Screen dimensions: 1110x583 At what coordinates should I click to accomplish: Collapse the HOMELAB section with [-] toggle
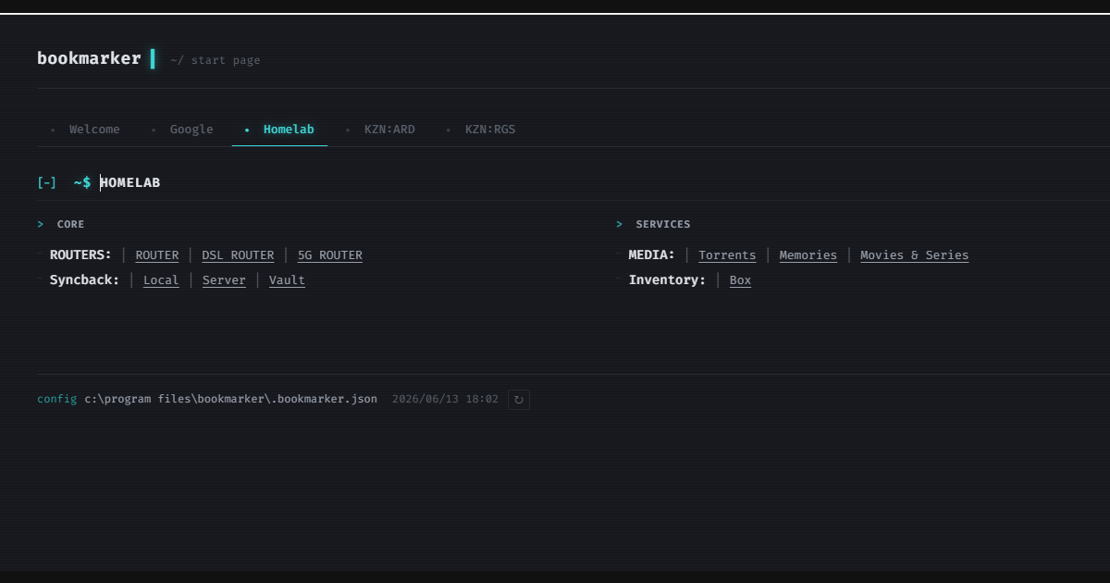[46, 182]
